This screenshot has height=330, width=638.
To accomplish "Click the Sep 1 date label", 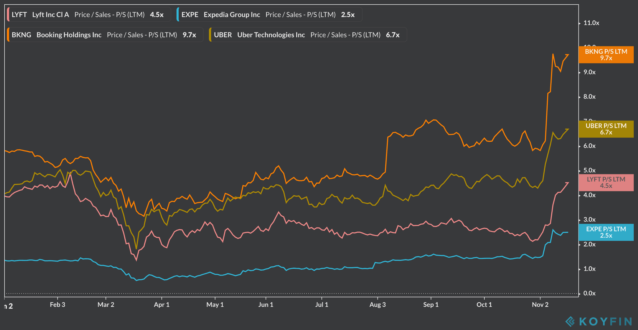I will tap(431, 305).
